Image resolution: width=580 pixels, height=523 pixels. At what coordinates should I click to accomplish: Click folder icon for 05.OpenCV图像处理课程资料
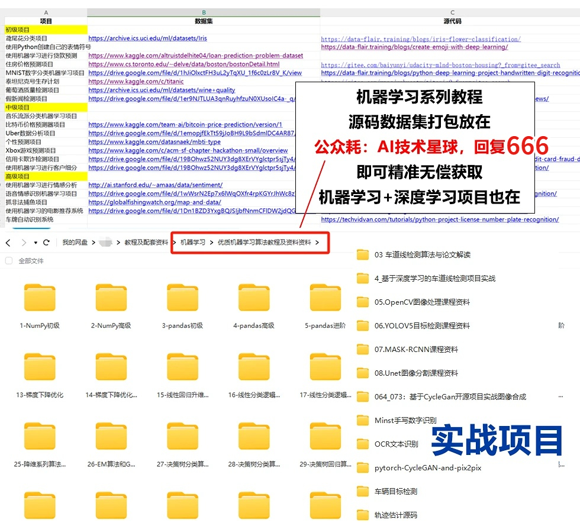pos(362,302)
